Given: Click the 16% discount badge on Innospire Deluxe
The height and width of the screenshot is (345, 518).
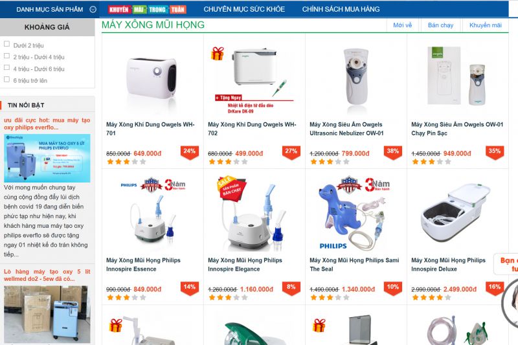Looking at the screenshot, I should [495, 288].
